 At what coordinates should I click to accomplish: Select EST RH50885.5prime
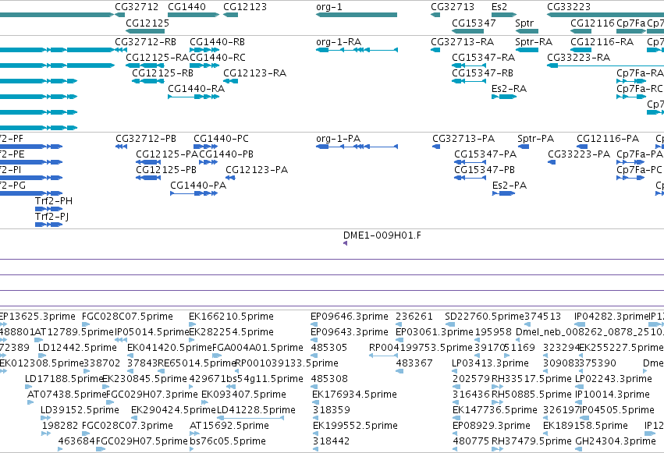[531, 395]
